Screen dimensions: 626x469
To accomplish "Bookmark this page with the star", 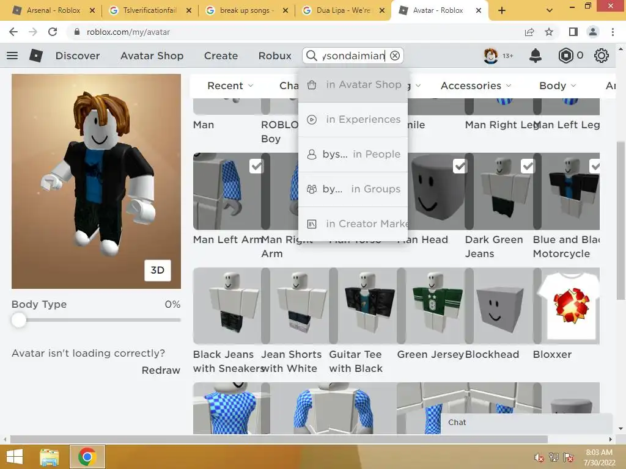I will point(549,32).
